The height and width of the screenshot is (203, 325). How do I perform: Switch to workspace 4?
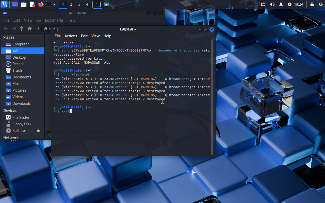pyautogui.click(x=87, y=4)
